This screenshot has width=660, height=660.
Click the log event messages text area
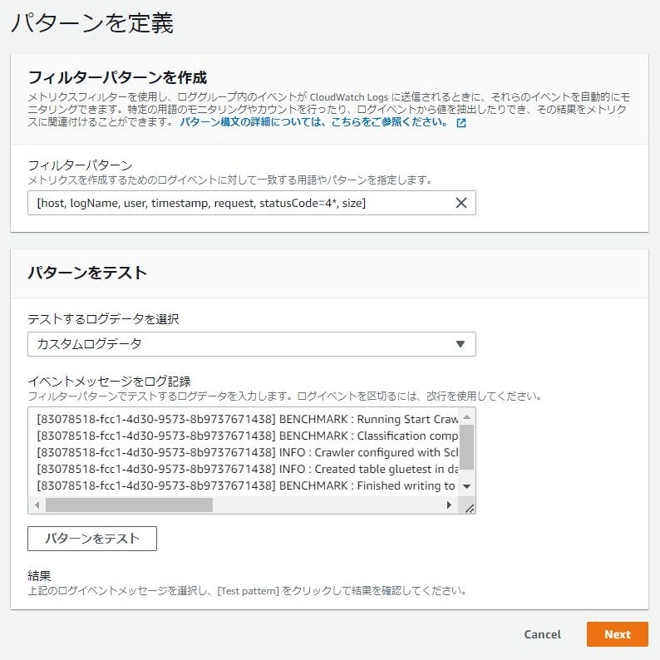click(252, 461)
